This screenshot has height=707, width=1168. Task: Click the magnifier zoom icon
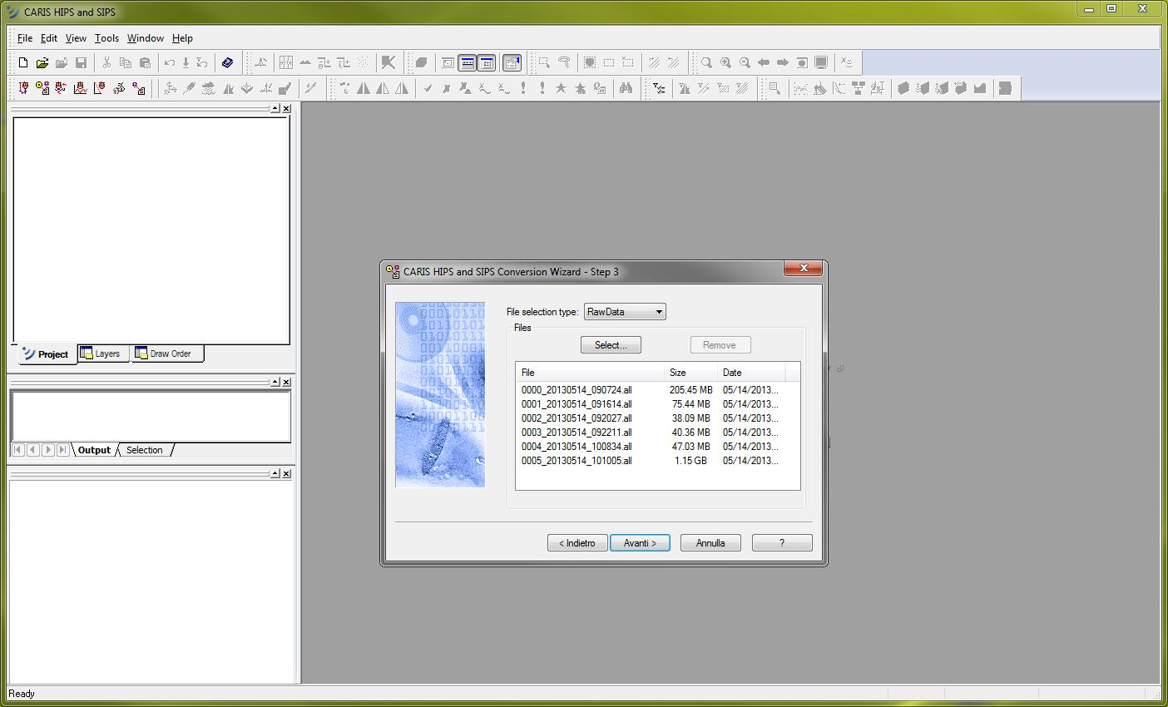coord(706,62)
